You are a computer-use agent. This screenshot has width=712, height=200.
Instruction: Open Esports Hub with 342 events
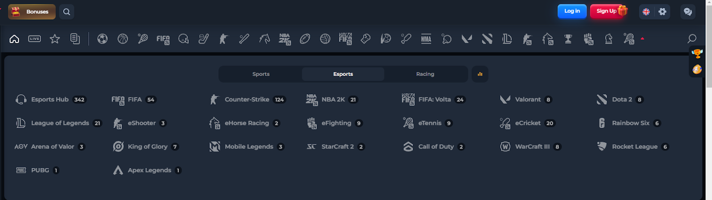pyautogui.click(x=50, y=100)
